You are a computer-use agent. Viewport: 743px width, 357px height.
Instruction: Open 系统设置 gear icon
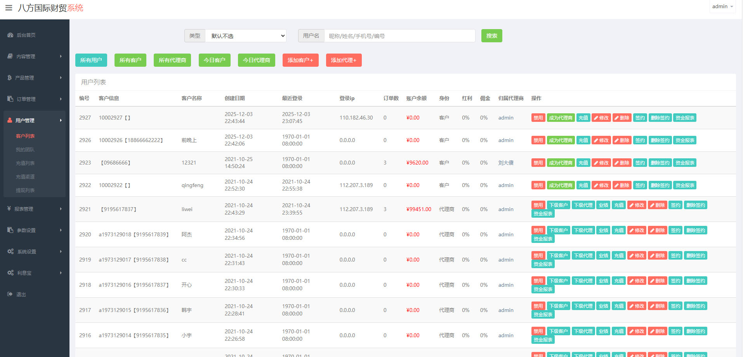point(11,251)
